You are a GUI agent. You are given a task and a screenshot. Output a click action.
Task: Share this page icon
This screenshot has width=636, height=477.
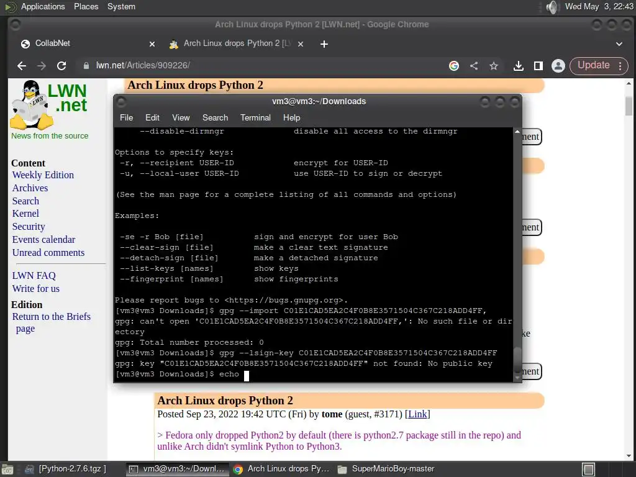click(x=474, y=66)
